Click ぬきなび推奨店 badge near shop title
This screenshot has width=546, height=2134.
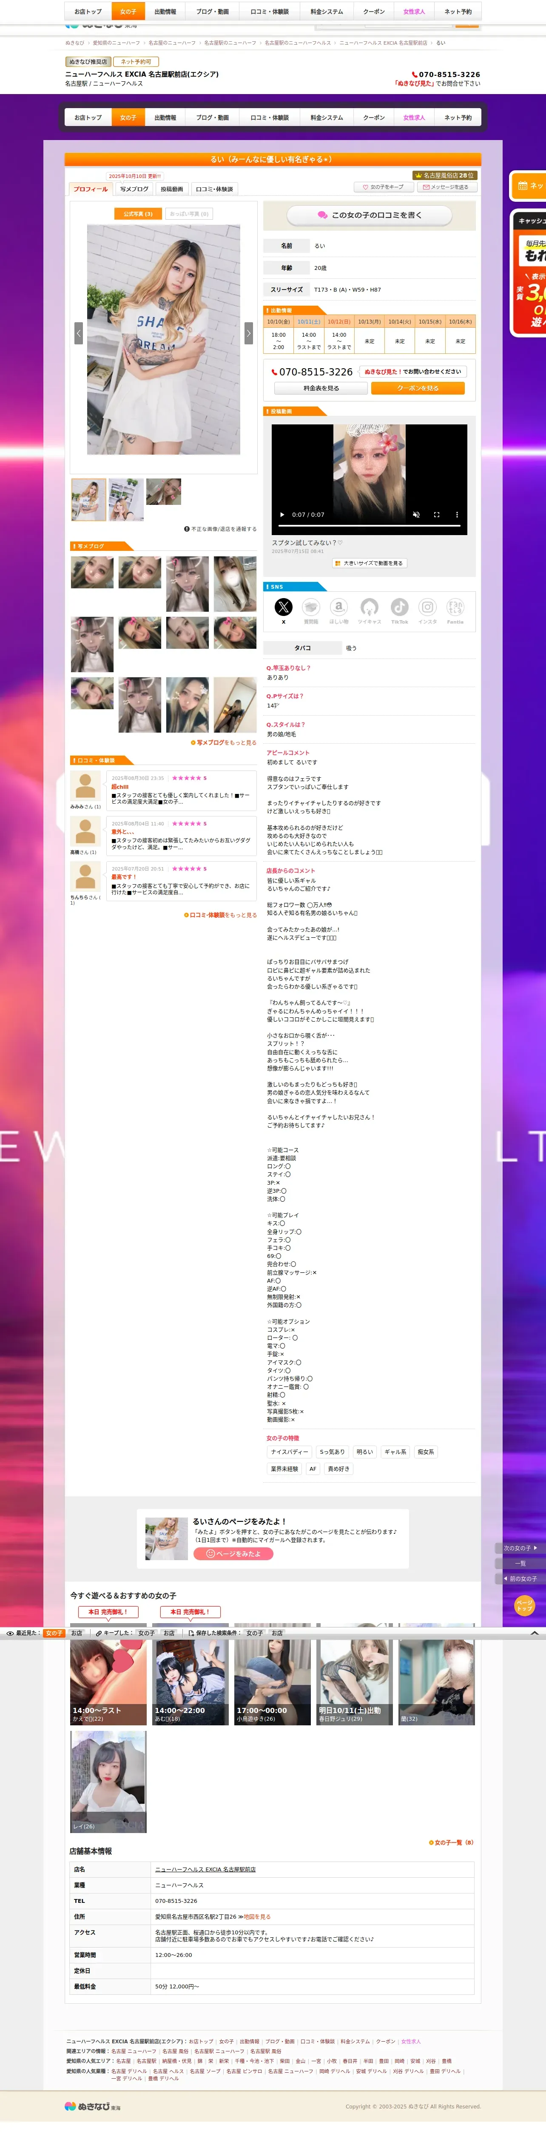point(88,61)
